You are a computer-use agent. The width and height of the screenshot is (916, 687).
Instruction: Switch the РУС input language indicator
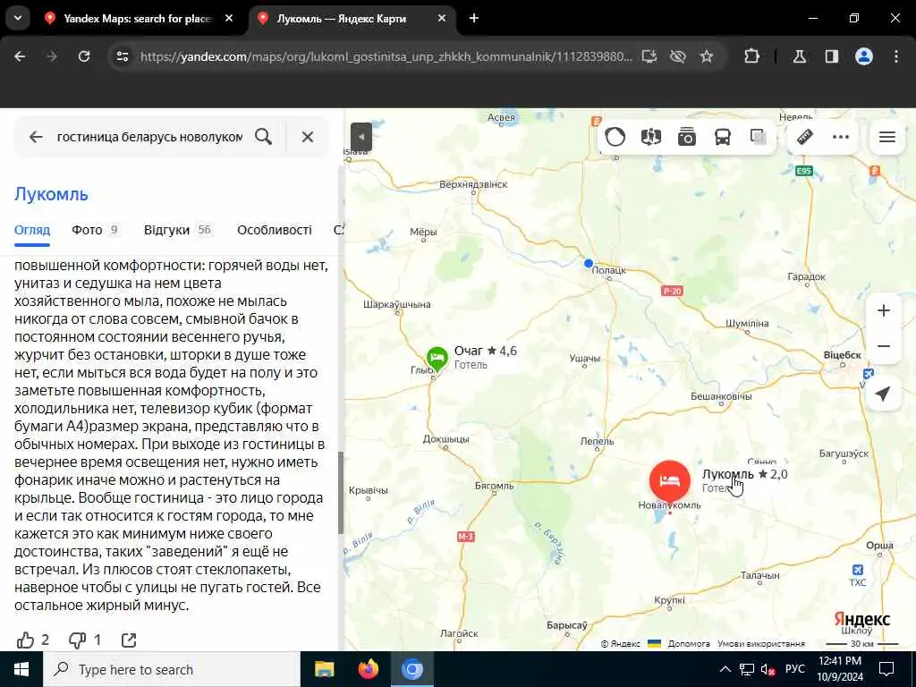click(x=794, y=669)
